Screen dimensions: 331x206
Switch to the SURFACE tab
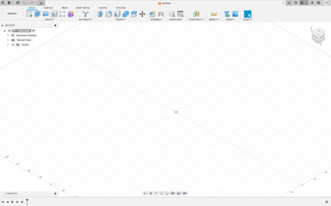(48, 8)
